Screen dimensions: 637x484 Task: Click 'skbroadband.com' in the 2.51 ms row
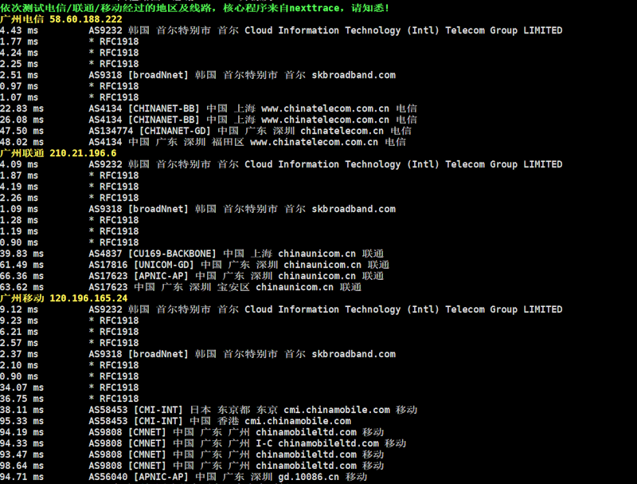click(x=354, y=75)
